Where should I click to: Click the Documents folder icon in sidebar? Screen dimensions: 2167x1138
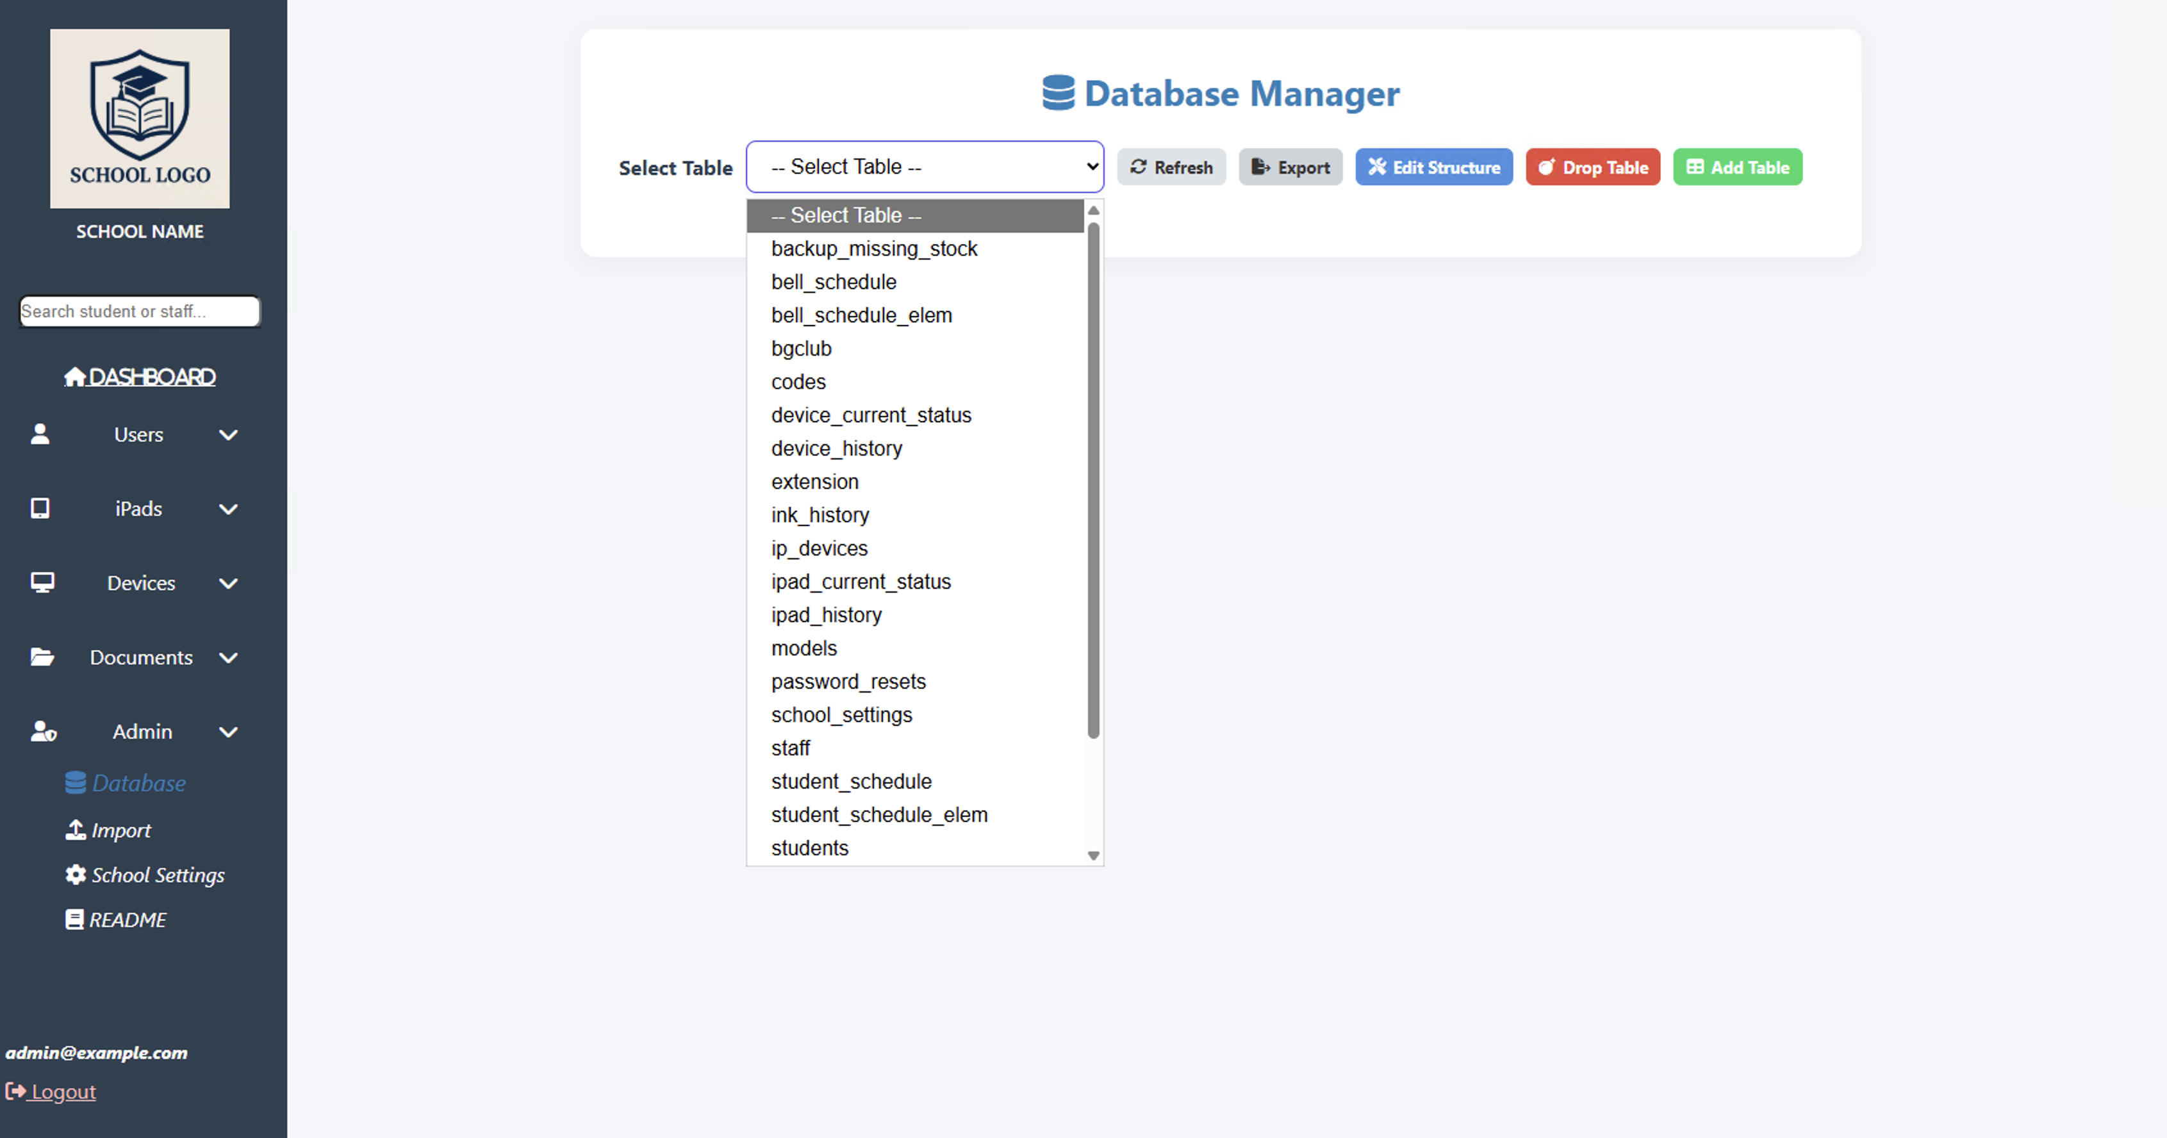click(42, 656)
